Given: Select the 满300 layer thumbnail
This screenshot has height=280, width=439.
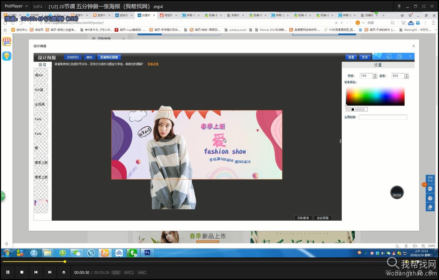Looking at the screenshot, I should coord(41,75).
